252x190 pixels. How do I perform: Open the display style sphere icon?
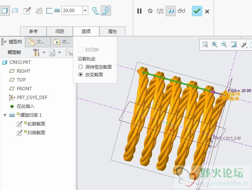click(244, 44)
